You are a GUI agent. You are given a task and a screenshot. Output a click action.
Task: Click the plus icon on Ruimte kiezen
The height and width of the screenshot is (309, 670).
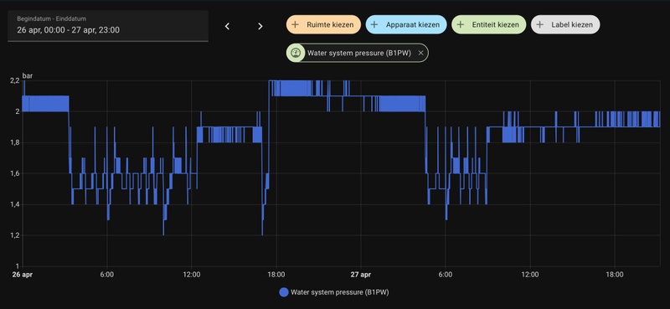point(295,25)
